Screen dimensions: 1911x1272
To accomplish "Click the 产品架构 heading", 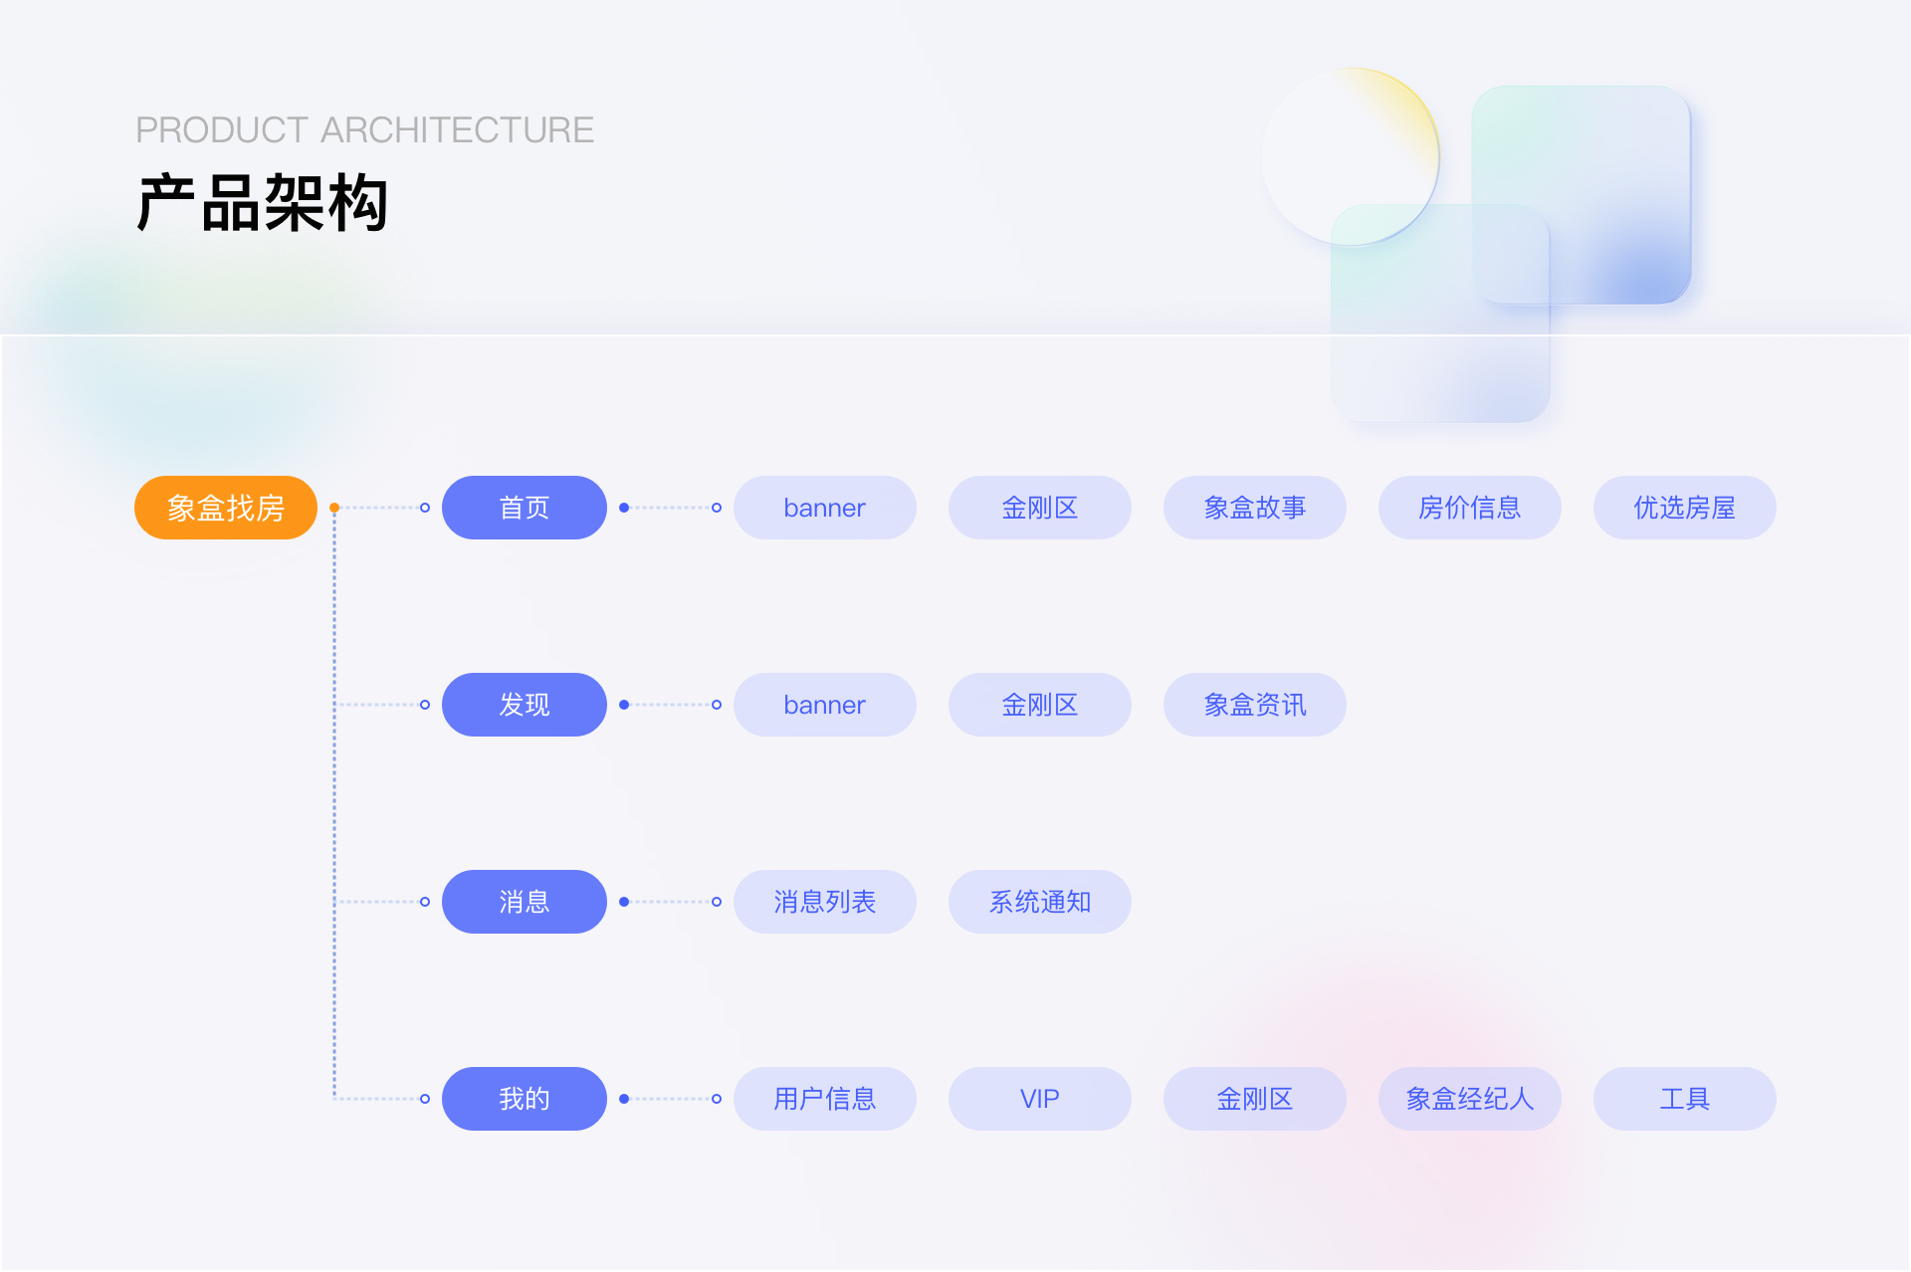I will pyautogui.click(x=263, y=203).
